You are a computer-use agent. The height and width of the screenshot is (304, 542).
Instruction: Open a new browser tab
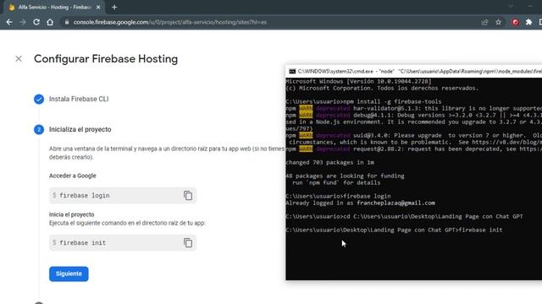[114, 8]
